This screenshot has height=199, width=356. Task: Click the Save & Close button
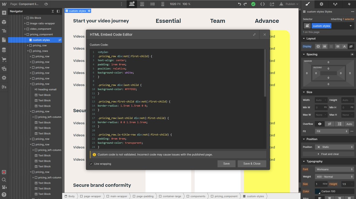(252, 163)
